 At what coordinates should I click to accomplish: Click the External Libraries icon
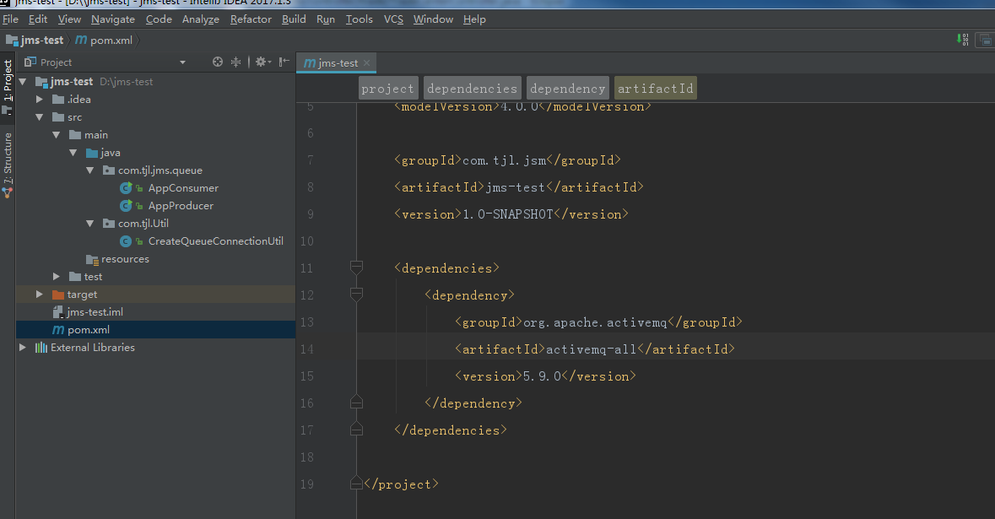41,348
